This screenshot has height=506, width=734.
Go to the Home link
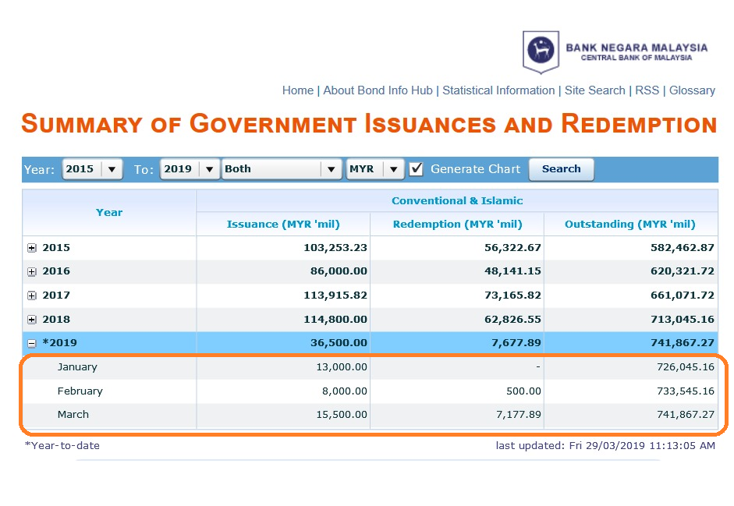pyautogui.click(x=298, y=90)
